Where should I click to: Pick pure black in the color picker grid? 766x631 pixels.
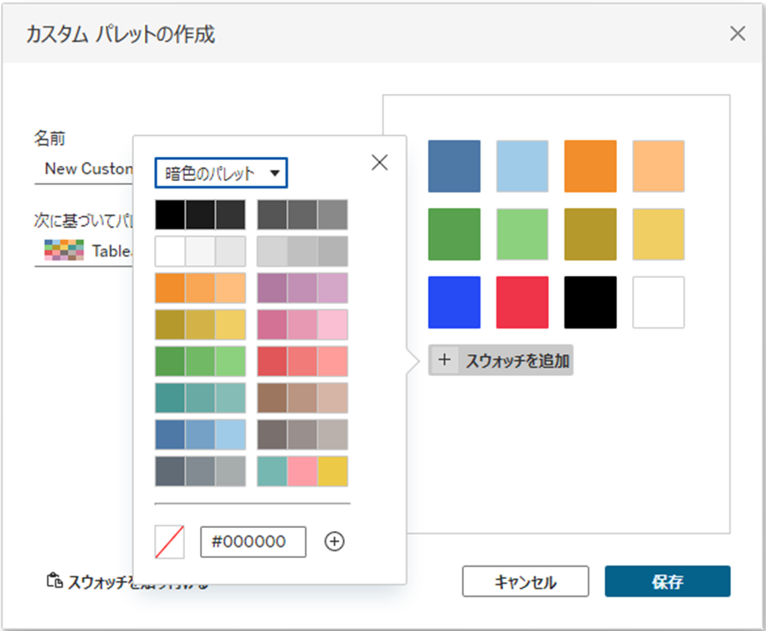[170, 215]
